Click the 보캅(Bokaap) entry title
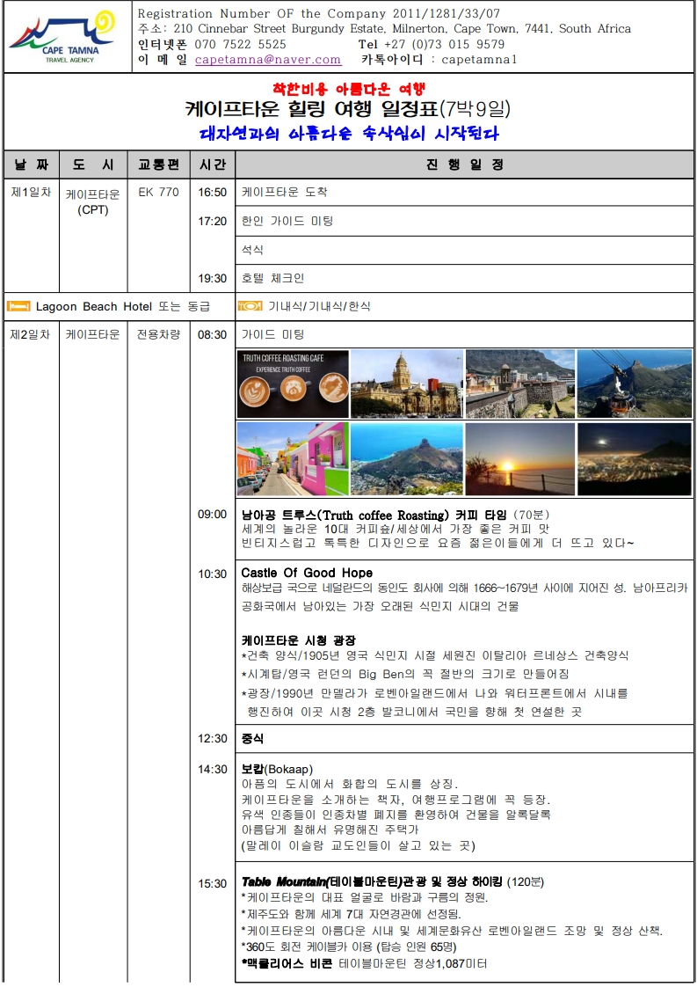This screenshot has height=987, width=697. click(x=277, y=769)
